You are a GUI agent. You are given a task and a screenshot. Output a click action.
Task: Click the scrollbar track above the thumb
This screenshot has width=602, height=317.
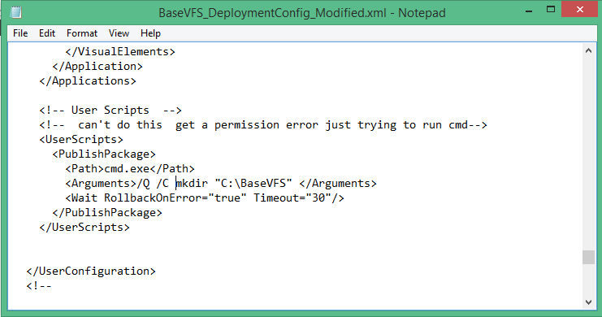[x=588, y=154]
